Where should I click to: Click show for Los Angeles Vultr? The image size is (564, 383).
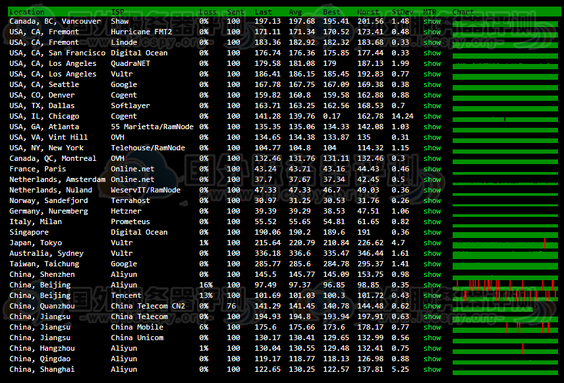click(x=432, y=74)
